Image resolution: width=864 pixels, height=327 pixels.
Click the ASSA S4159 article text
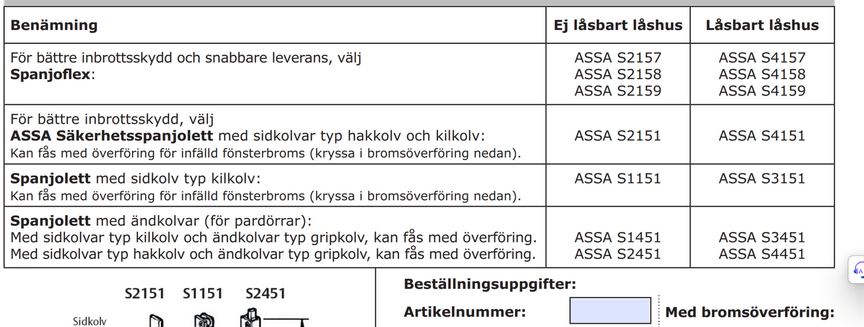(x=762, y=91)
